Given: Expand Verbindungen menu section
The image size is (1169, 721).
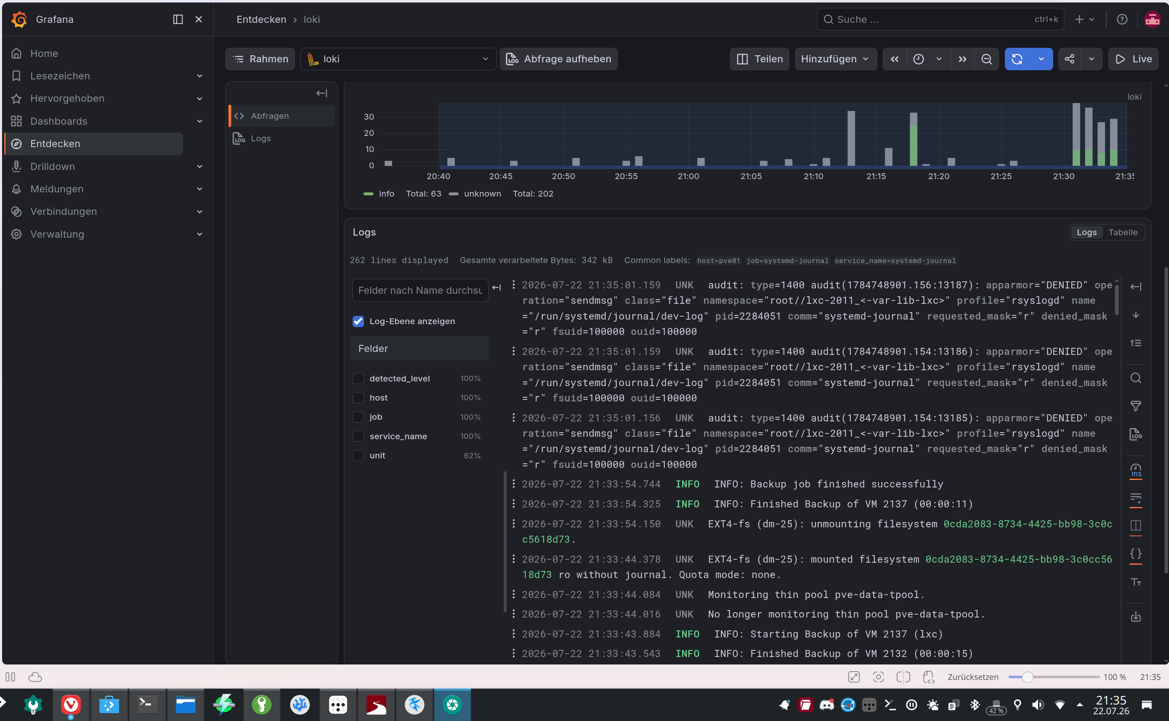Looking at the screenshot, I should point(200,211).
